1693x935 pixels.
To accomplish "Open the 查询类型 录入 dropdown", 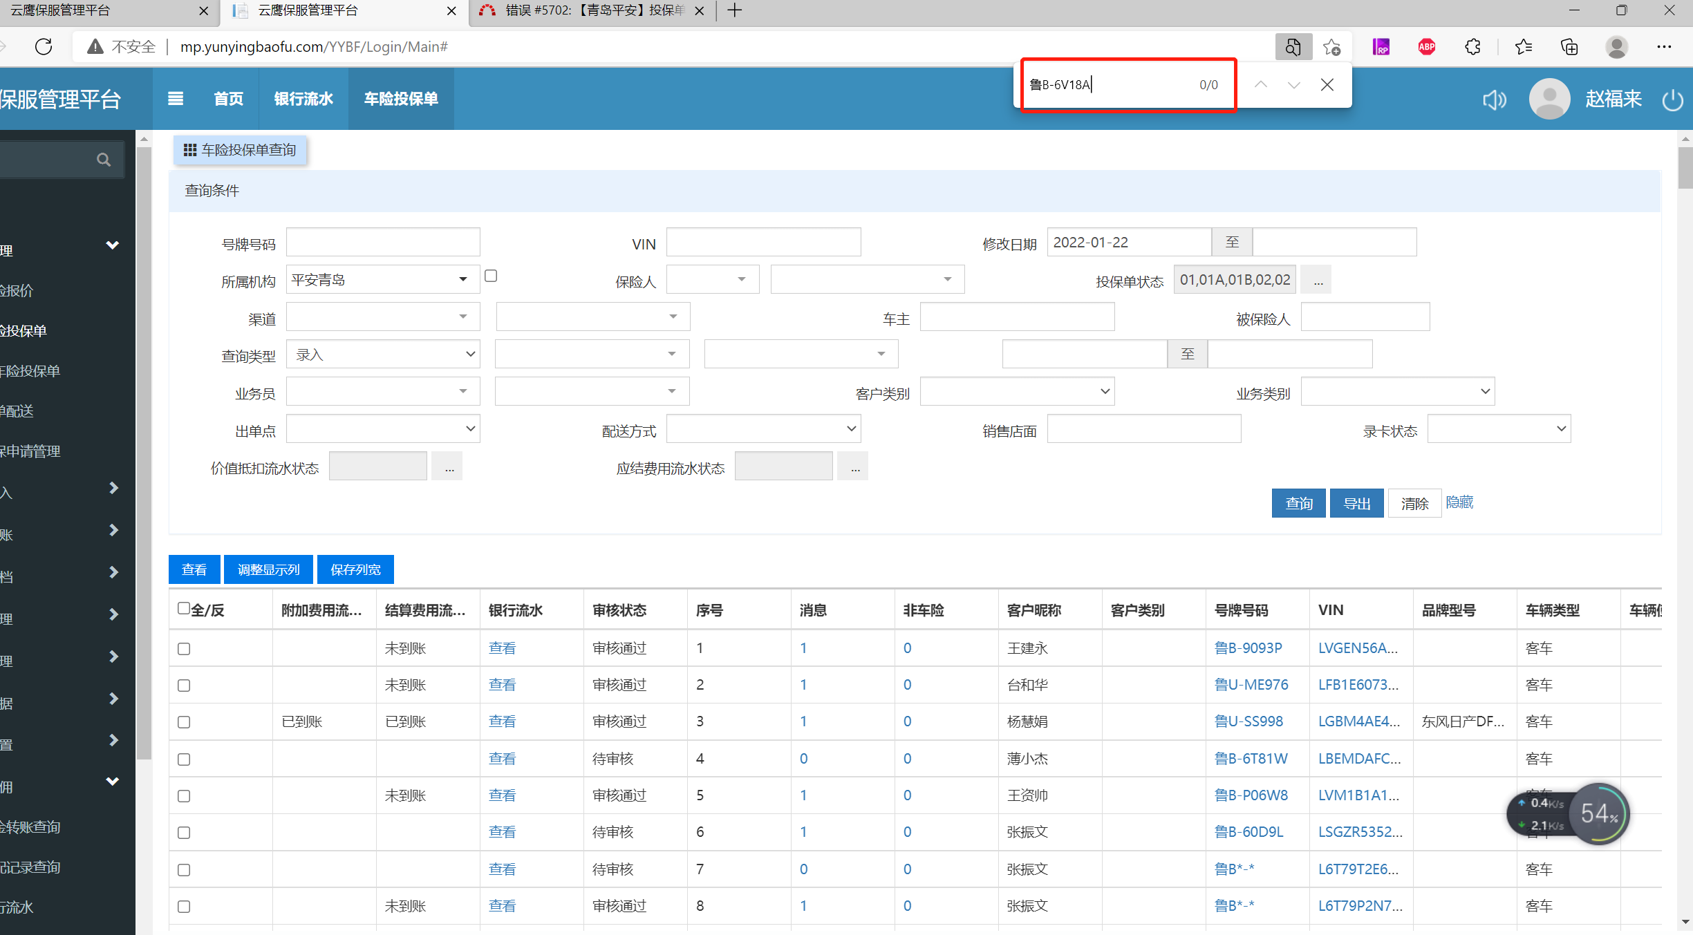I will pyautogui.click(x=382, y=354).
